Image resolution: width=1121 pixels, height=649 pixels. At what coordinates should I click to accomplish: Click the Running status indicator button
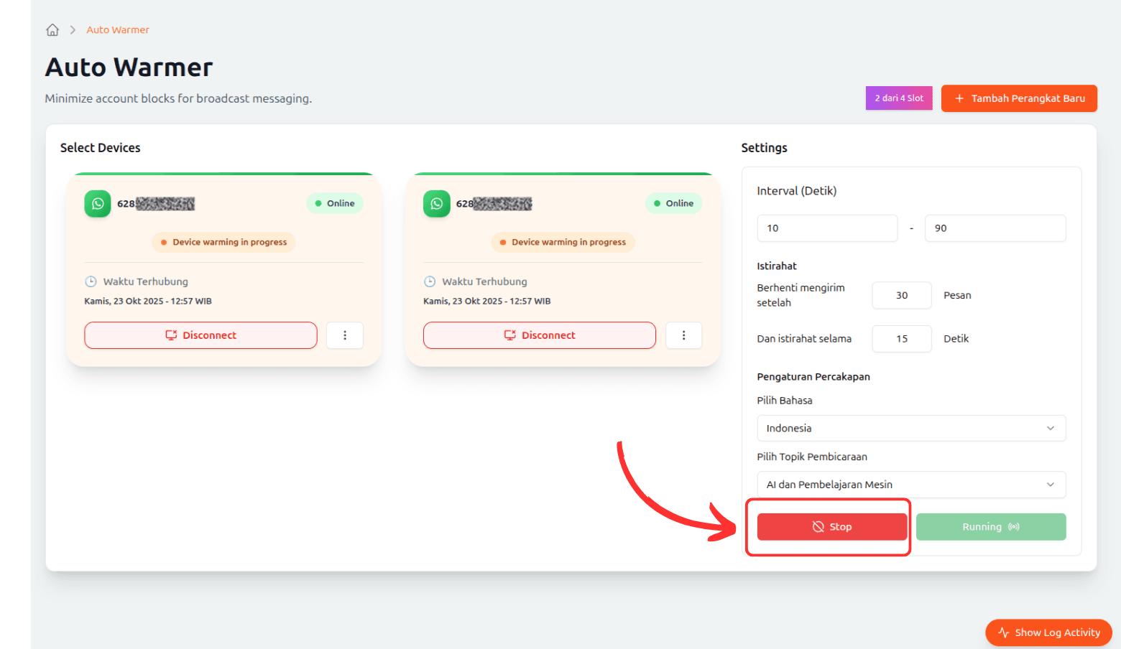990,527
